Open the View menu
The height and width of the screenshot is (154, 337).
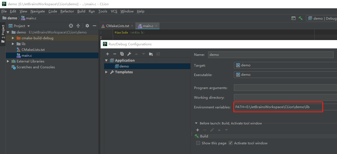23,11
